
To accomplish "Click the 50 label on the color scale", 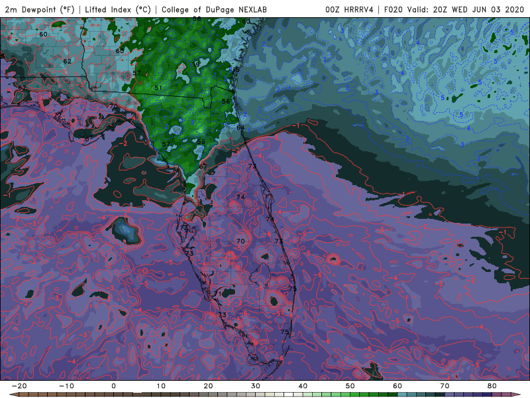I will point(350,386).
